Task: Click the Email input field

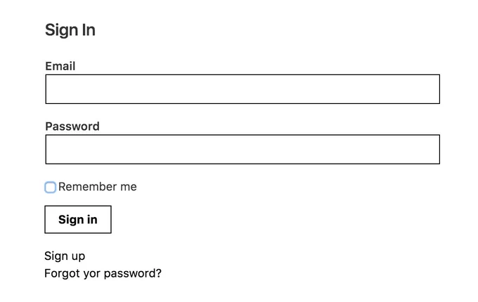Action: point(243,89)
